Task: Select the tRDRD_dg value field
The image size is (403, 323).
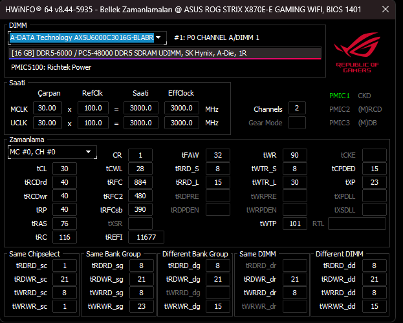Action: [x=218, y=266]
